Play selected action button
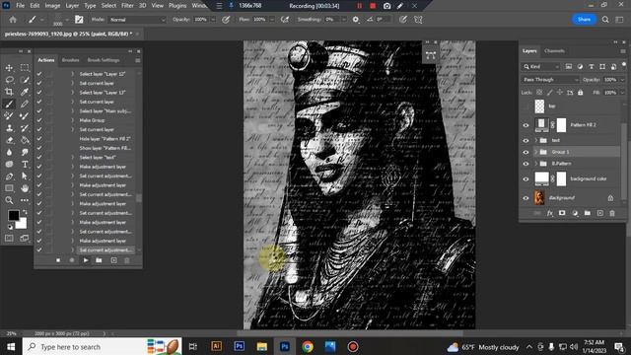631x355 pixels. point(86,260)
